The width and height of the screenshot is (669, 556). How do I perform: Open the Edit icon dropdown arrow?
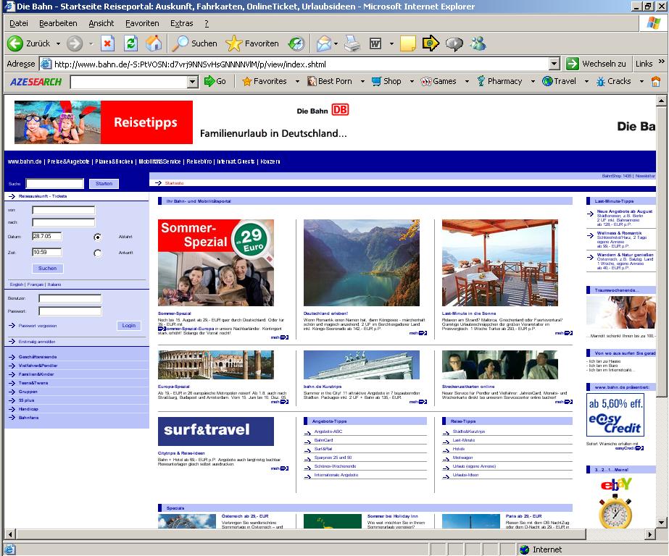tap(391, 43)
